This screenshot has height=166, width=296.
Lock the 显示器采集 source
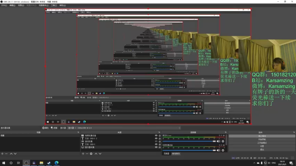pos(160,147)
